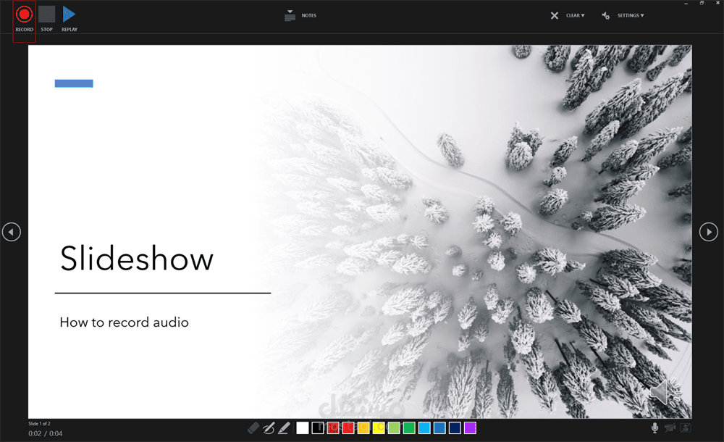Click the 'Slide 1 of 2' indicator

tap(39, 423)
